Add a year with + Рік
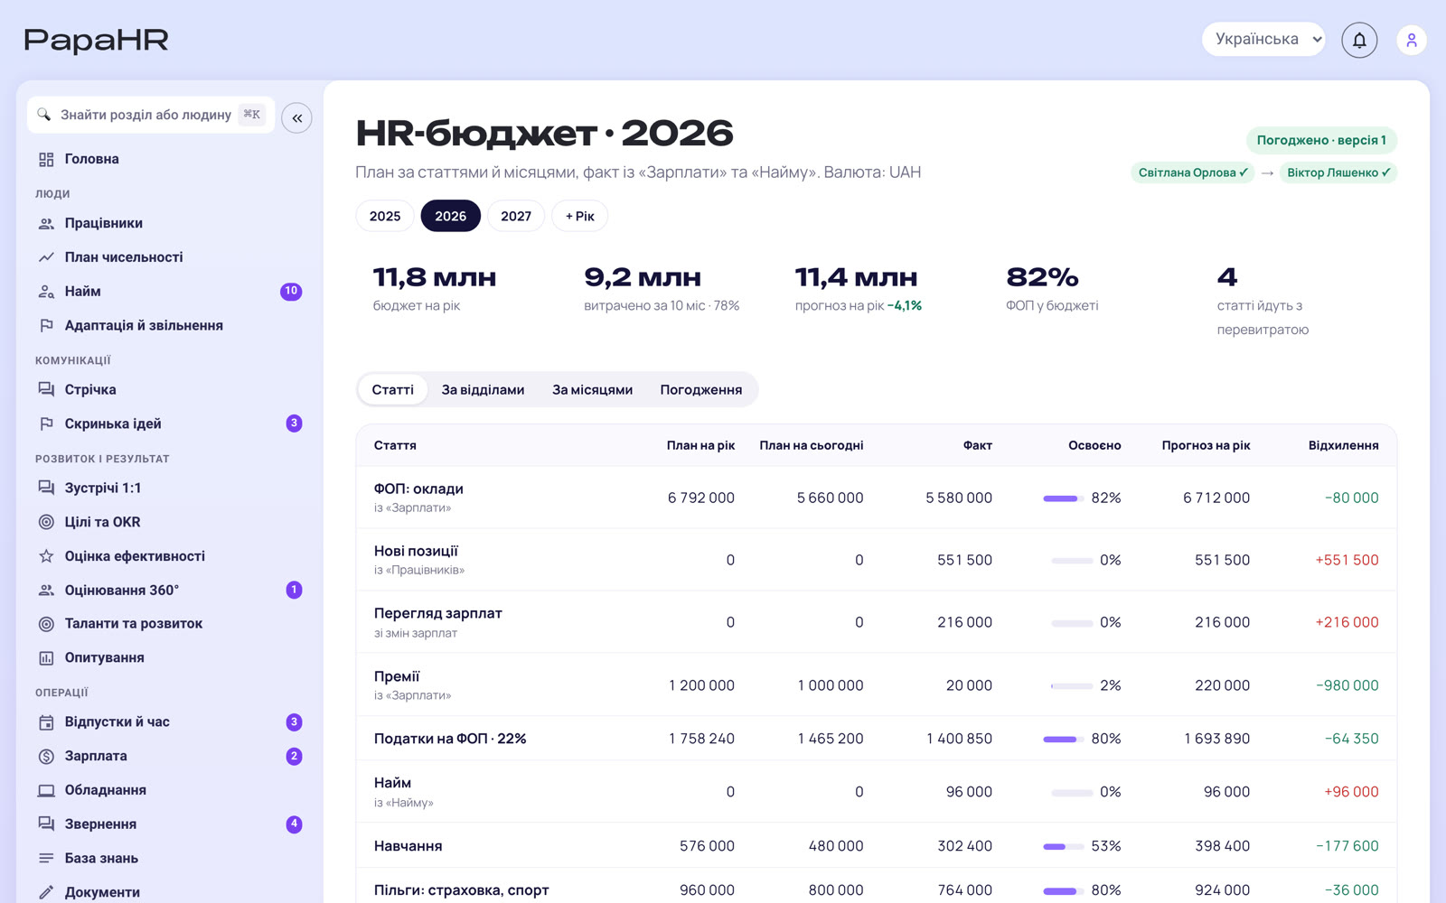 [580, 216]
